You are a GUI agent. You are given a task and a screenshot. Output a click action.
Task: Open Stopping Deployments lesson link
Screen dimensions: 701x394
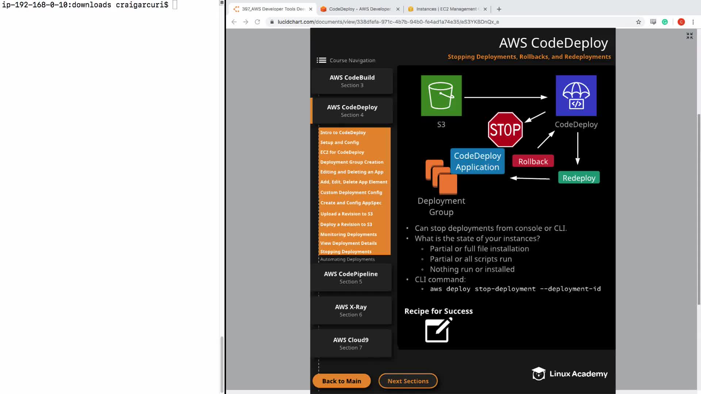(346, 252)
